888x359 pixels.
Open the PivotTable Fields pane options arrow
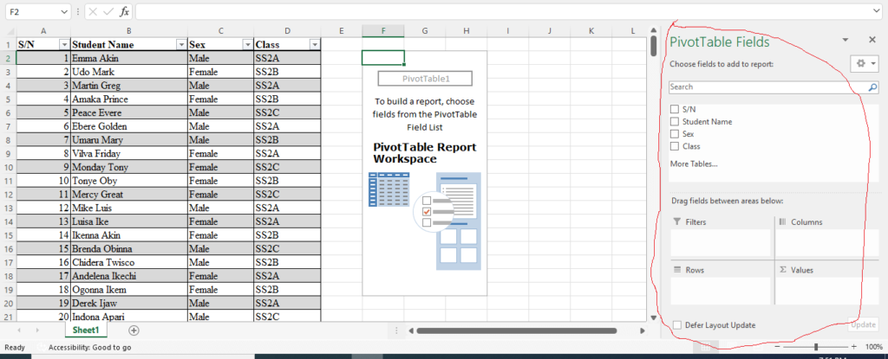(x=846, y=40)
